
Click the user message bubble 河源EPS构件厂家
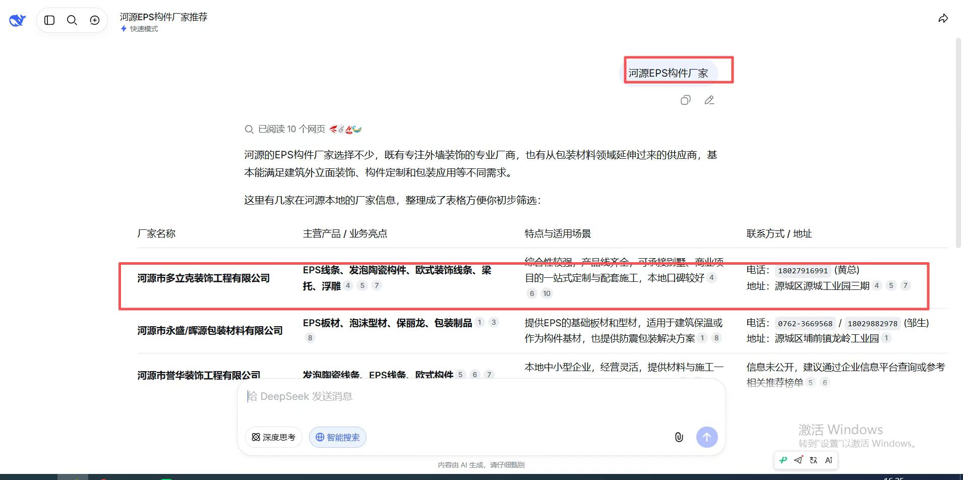668,73
